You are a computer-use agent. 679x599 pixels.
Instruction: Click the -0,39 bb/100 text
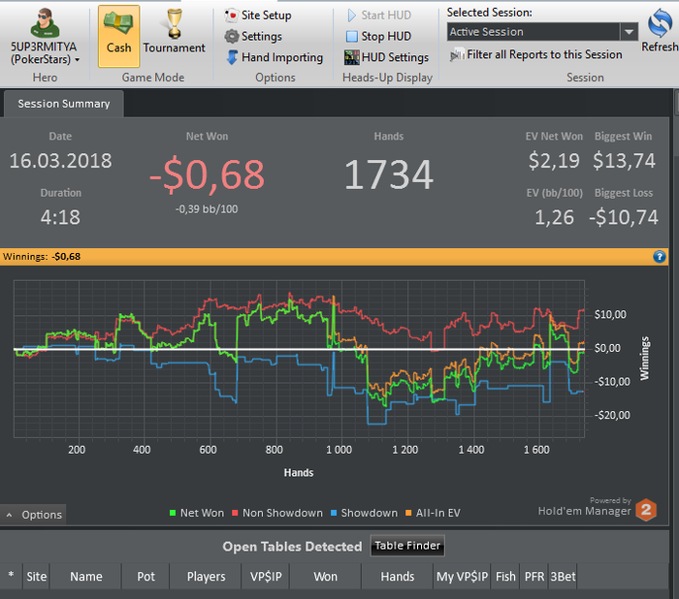point(207,209)
